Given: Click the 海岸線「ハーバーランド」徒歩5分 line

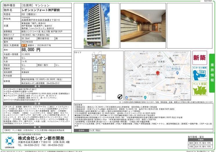Looking at the screenshot, I should tap(38, 28).
